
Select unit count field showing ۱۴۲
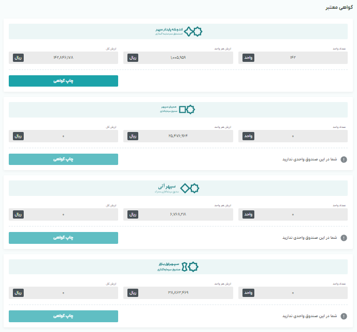click(293, 58)
